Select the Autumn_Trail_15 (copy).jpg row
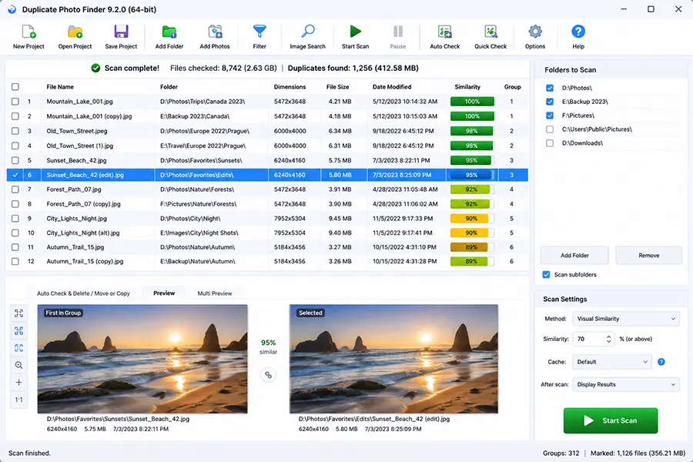The image size is (693, 462). click(267, 261)
